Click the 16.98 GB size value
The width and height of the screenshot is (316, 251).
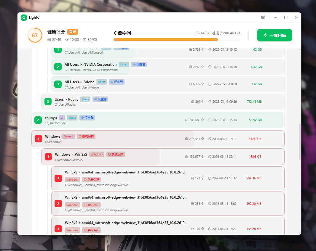coord(255,157)
